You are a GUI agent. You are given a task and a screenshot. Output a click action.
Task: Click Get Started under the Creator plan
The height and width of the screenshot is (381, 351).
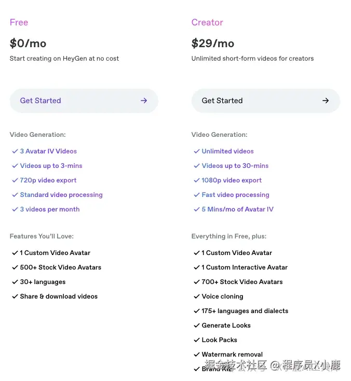pos(222,101)
